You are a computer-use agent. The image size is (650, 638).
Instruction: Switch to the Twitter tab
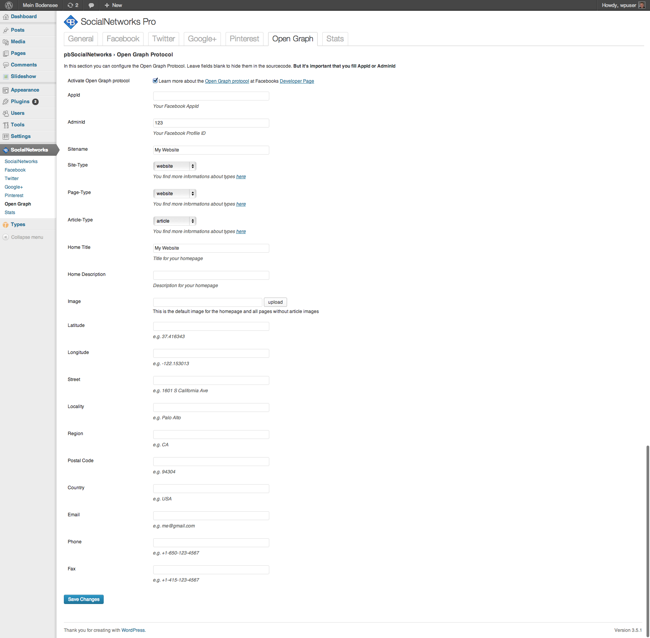(163, 39)
